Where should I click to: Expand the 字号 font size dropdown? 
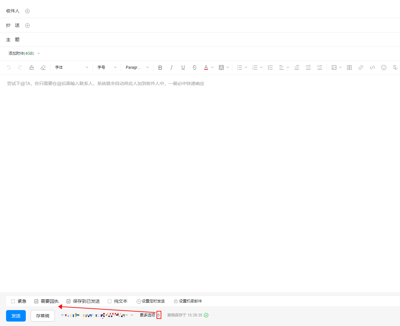[x=107, y=67]
